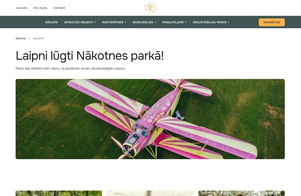Select SĀKUMS in the main navigation
Image resolution: width=301 pixels, height=196 pixels.
coord(51,22)
